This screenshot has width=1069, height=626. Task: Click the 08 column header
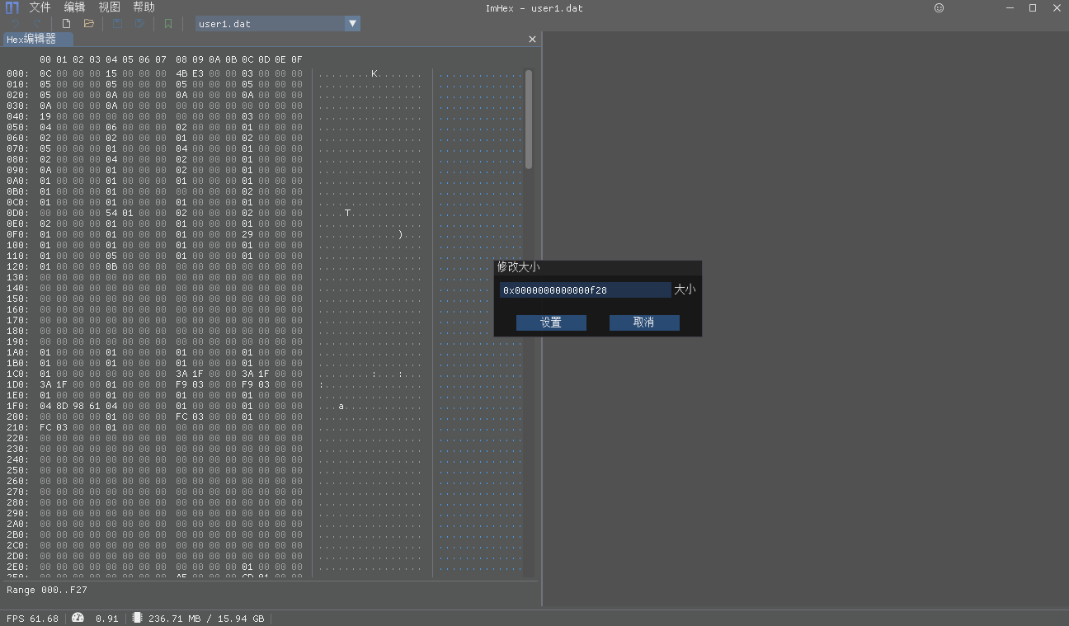[x=181, y=60]
